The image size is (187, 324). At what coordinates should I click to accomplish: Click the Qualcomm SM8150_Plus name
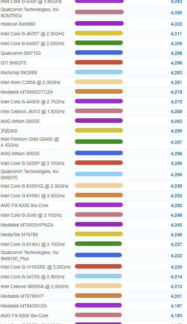click(x=30, y=256)
